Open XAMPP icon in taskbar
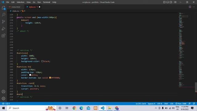This screenshot has height=111, width=197. (x=95, y=108)
